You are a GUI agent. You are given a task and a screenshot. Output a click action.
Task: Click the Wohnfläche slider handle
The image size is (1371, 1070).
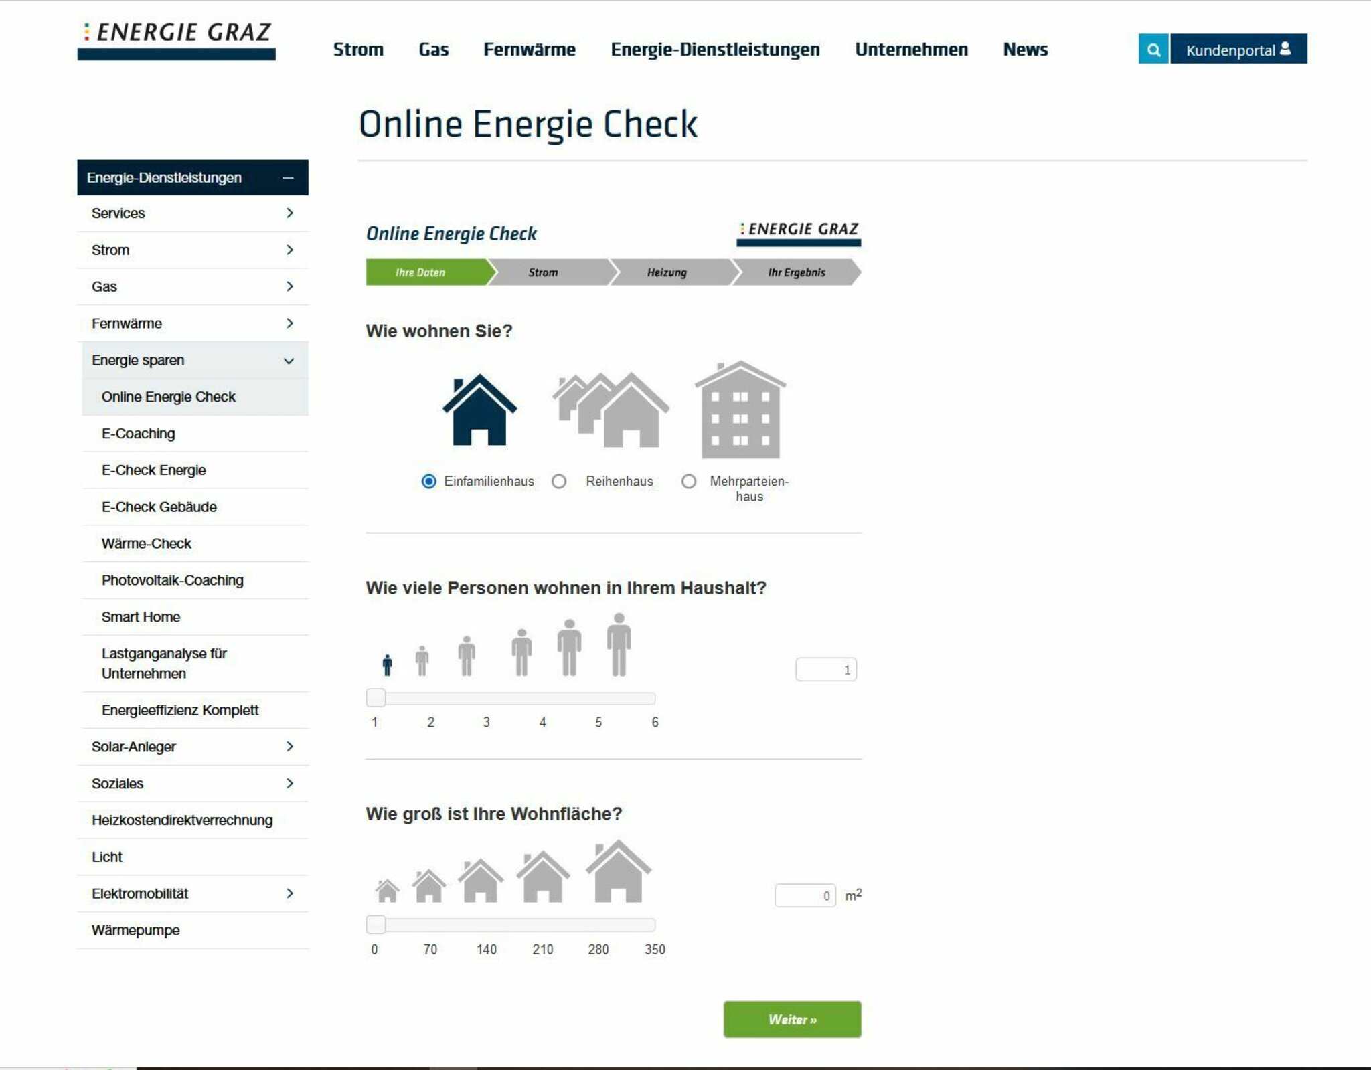(x=376, y=925)
